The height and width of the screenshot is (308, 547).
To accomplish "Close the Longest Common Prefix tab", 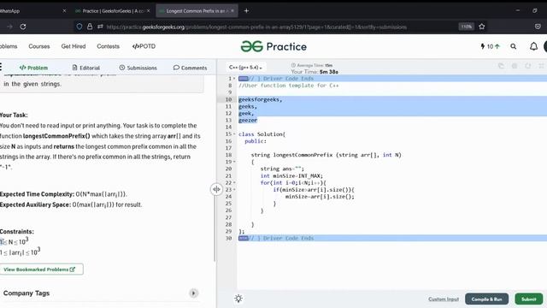I will pos(232,11).
